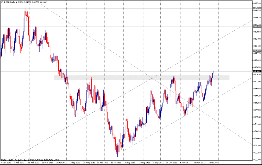
Task: Click the latest candlestick above the gray zone
Action: [x=213, y=72]
